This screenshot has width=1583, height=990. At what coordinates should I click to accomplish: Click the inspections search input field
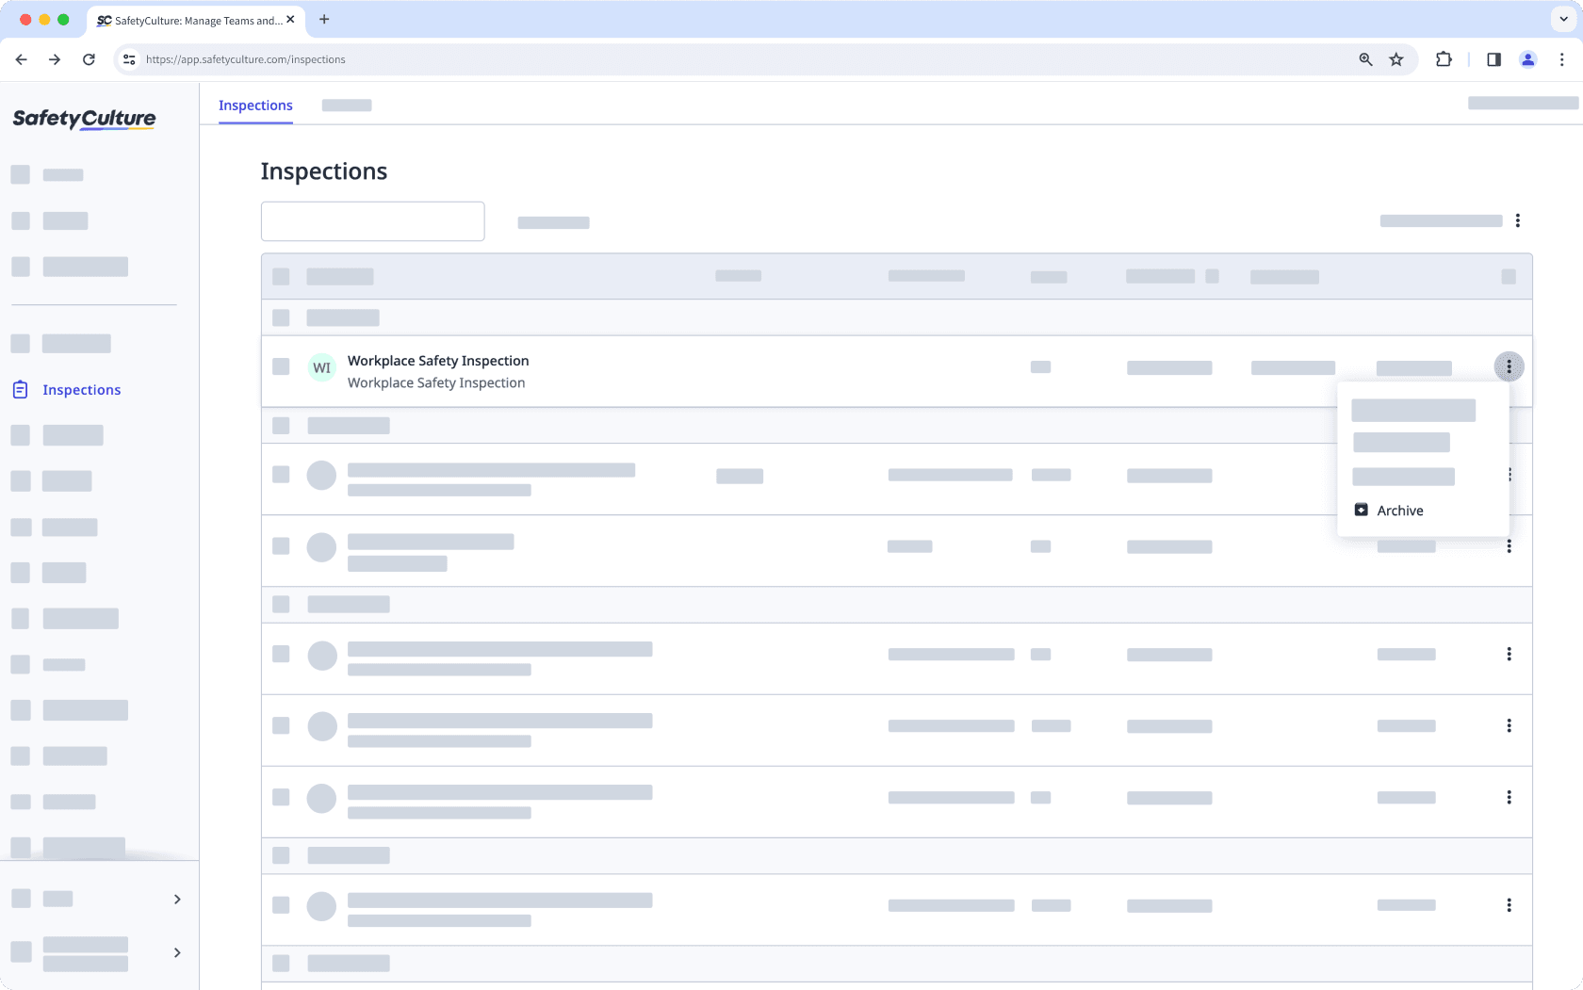pos(373,221)
